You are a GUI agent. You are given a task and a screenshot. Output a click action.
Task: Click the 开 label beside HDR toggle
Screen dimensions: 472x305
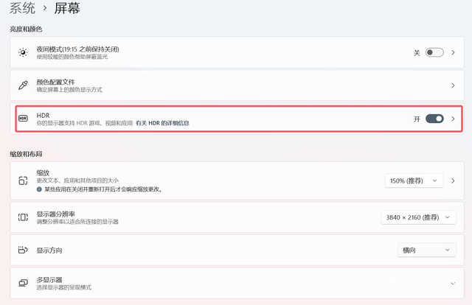(x=417, y=119)
